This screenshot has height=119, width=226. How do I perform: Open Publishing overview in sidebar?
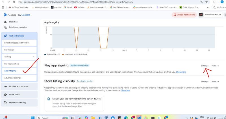18,27
